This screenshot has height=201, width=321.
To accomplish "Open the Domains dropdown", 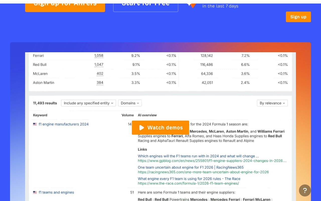I will coord(130,103).
